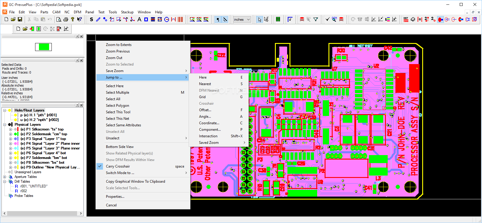482x223 pixels.
Task: Click Bottom Side View entry
Action: (143, 147)
